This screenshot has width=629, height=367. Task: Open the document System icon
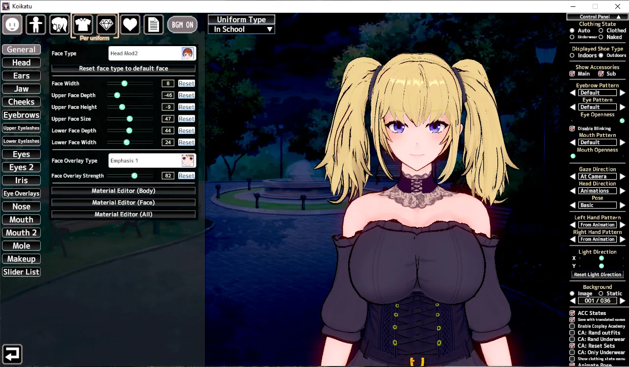[x=153, y=24]
